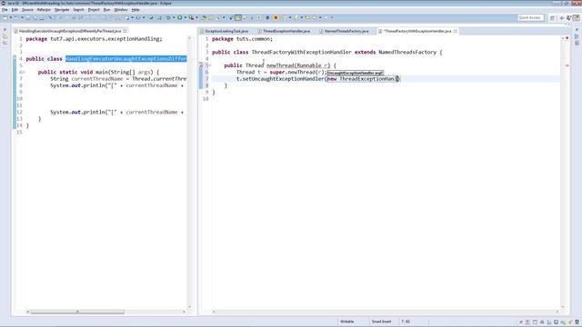582x327 pixels.
Task: Switch to NamedThreadsFactory.java tab
Action: [x=346, y=31]
